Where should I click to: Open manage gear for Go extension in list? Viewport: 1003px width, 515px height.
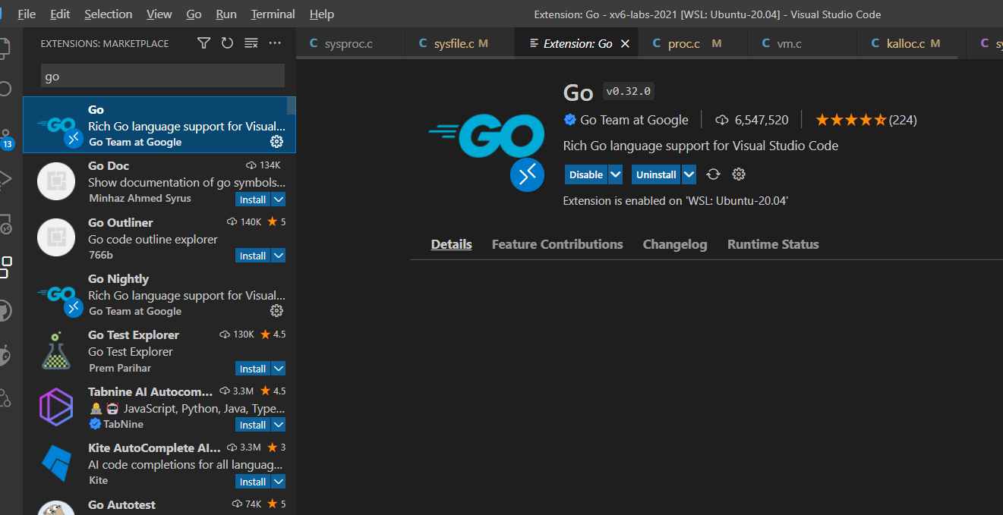(x=276, y=142)
